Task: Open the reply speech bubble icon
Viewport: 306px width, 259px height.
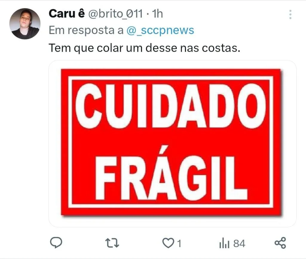Action: 56,243
